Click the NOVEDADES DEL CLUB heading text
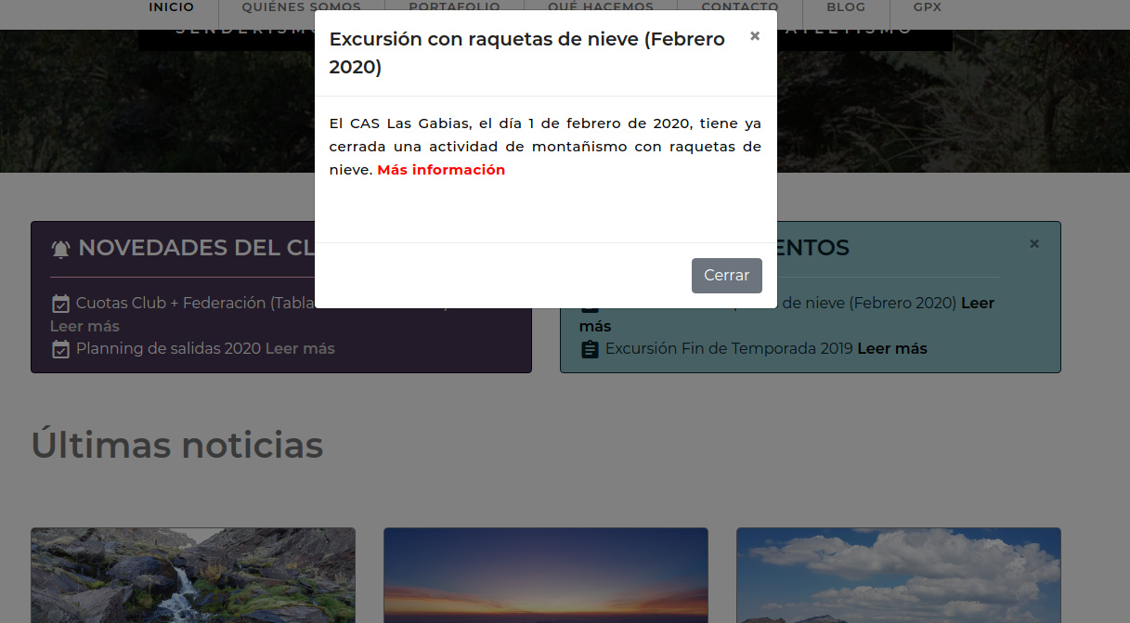The width and height of the screenshot is (1130, 623). point(197,248)
